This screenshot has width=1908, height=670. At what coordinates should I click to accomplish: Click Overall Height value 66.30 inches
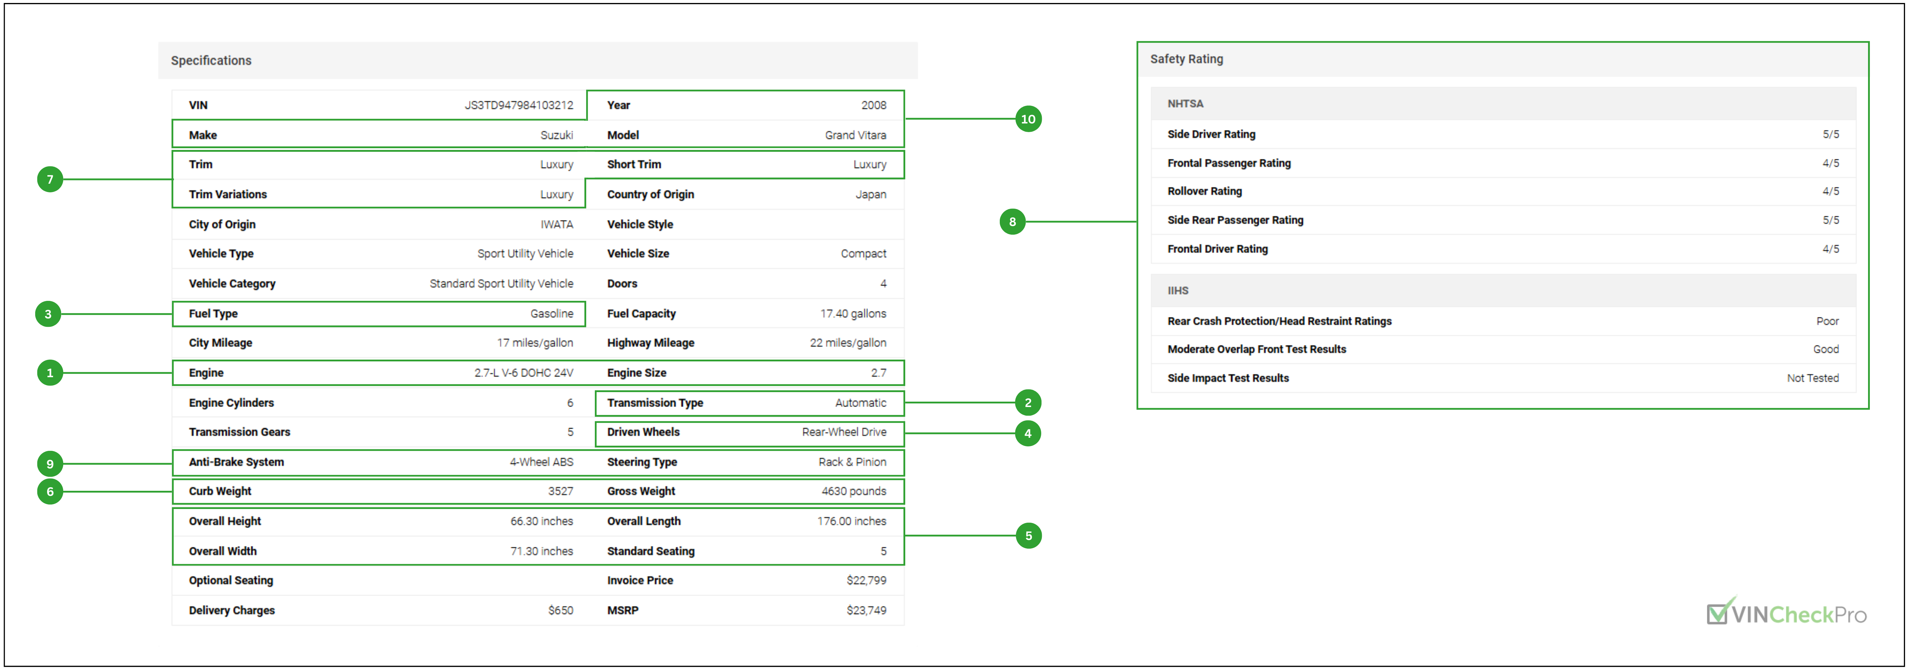pyautogui.click(x=541, y=522)
